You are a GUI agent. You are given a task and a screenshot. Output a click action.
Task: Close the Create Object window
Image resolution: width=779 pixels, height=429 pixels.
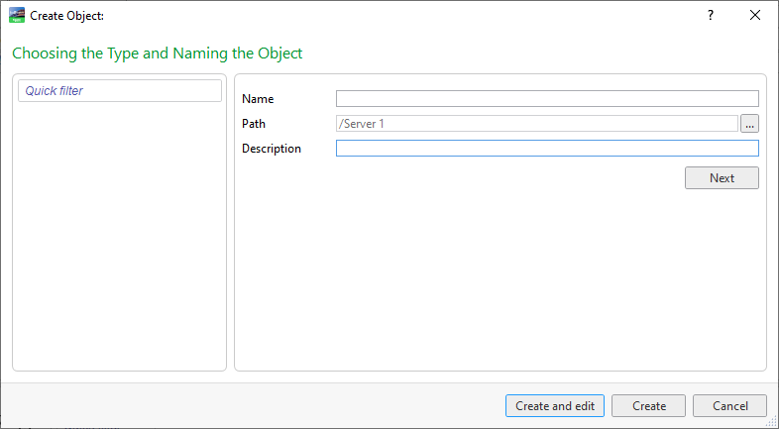click(x=755, y=16)
